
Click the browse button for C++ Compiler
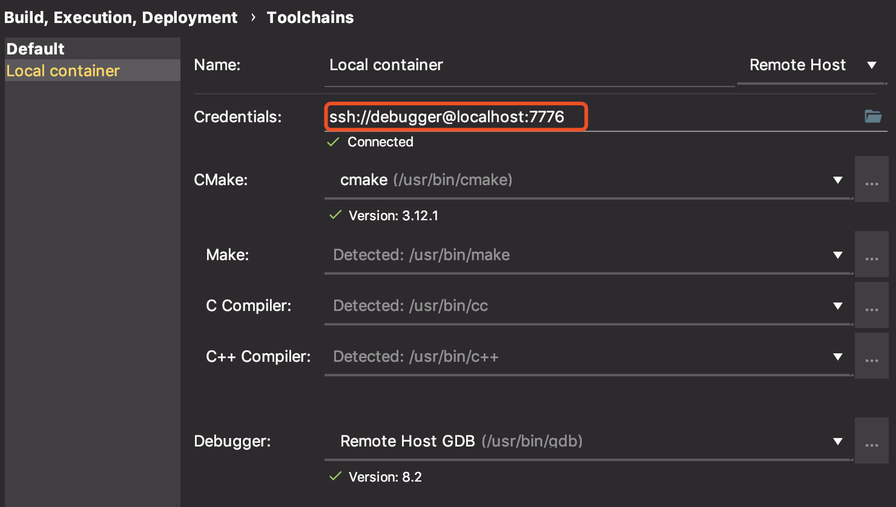[x=871, y=356]
